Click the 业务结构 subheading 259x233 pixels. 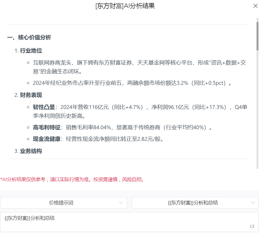(31, 151)
